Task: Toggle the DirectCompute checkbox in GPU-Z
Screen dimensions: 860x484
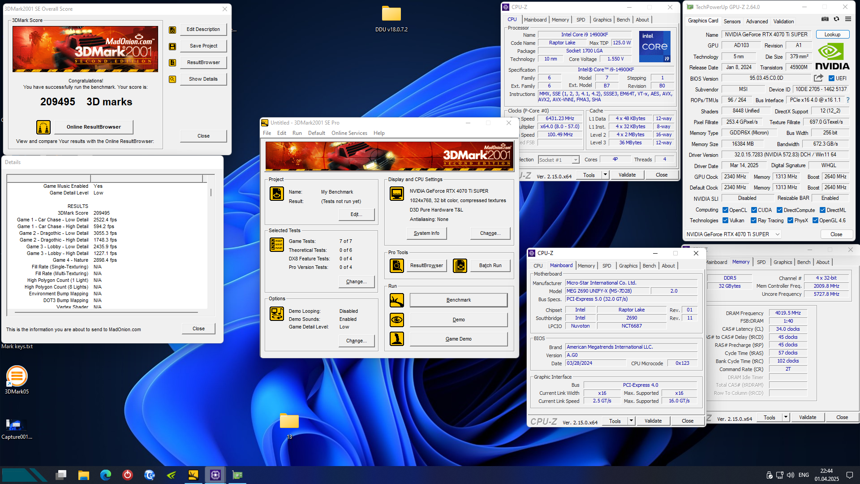Action: [779, 210]
